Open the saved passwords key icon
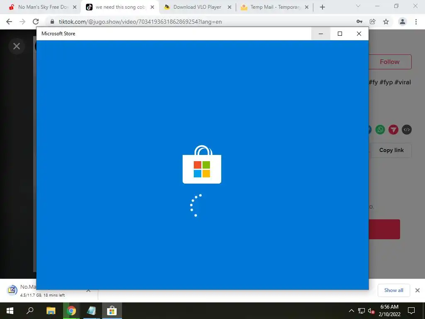 point(359,22)
